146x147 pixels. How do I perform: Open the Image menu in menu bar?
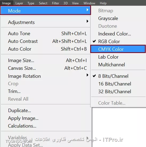[x=6, y=3]
